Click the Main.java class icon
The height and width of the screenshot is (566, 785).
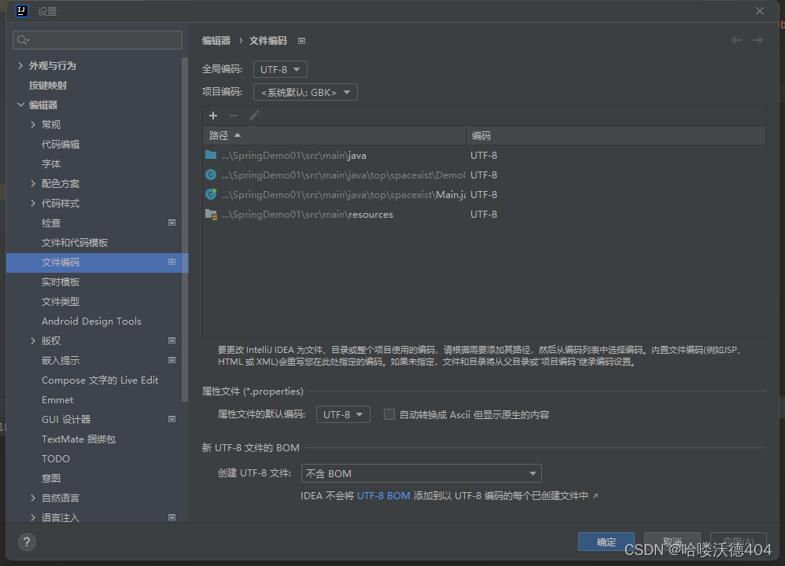pyautogui.click(x=211, y=194)
